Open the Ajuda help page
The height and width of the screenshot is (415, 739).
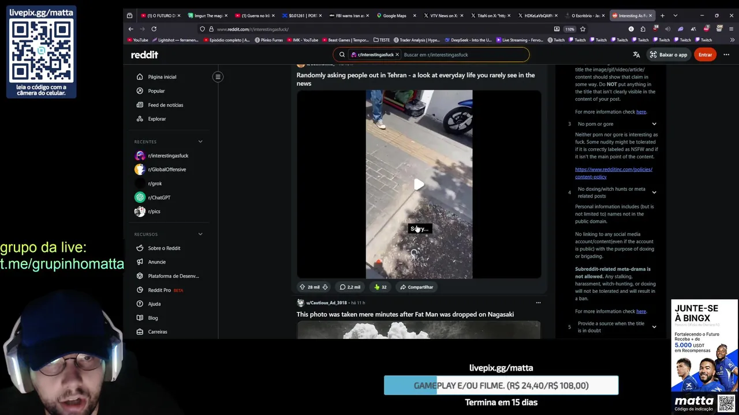(154, 304)
